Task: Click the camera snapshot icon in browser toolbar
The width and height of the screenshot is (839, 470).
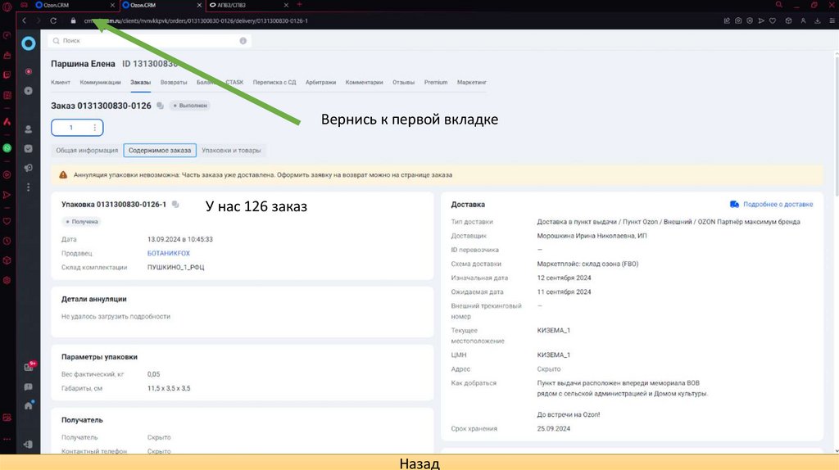Action: (x=738, y=20)
